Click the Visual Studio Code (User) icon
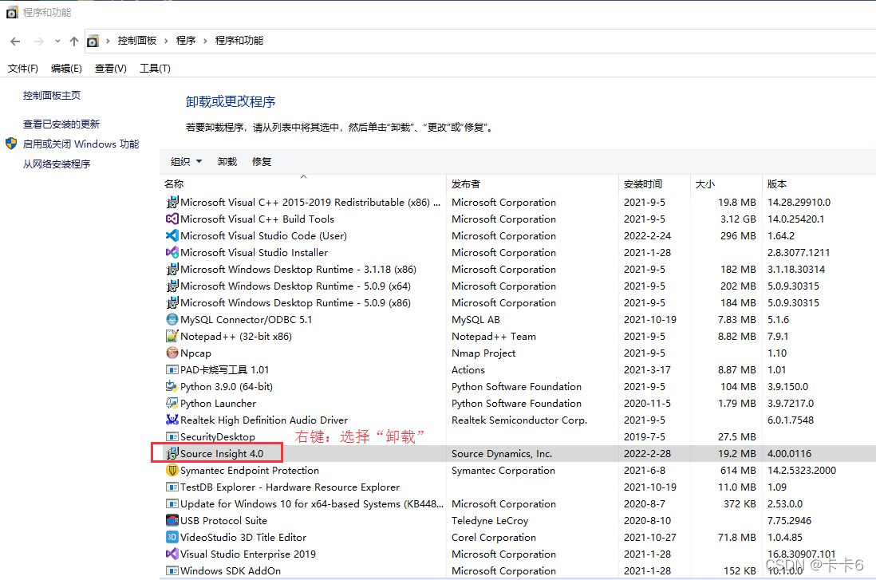The width and height of the screenshot is (876, 580). [172, 236]
